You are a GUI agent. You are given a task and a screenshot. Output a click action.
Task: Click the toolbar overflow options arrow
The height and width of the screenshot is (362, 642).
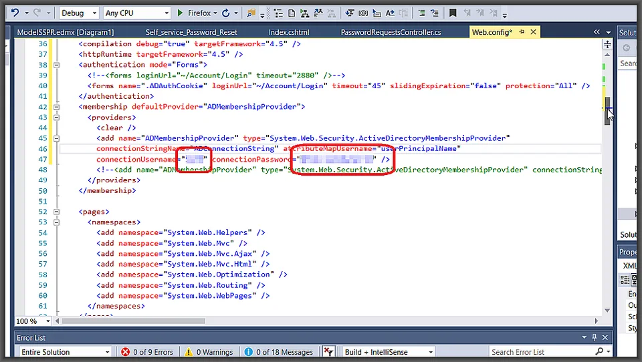pos(504,15)
